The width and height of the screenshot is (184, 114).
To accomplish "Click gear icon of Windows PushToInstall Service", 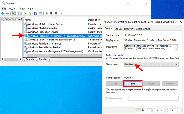I will tap(26, 43).
